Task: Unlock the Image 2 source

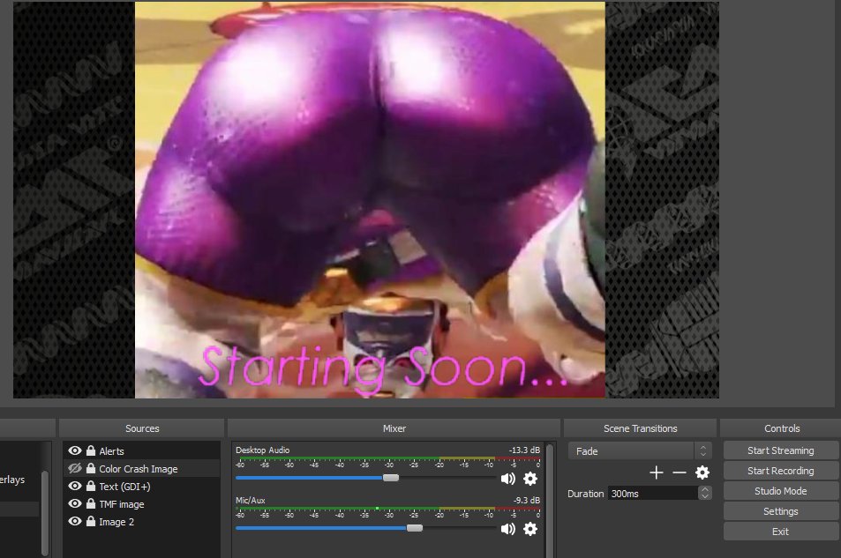Action: (x=91, y=522)
